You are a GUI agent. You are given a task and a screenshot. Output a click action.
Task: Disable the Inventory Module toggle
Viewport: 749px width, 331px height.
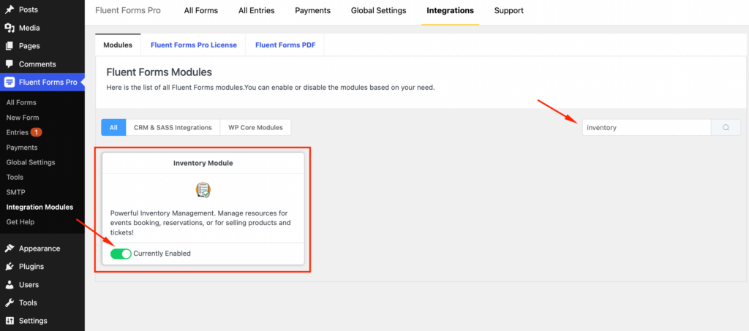point(121,254)
